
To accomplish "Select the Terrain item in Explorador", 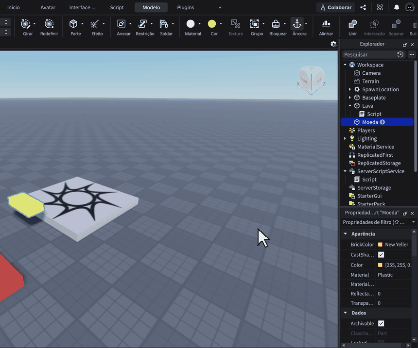I will click(370, 81).
